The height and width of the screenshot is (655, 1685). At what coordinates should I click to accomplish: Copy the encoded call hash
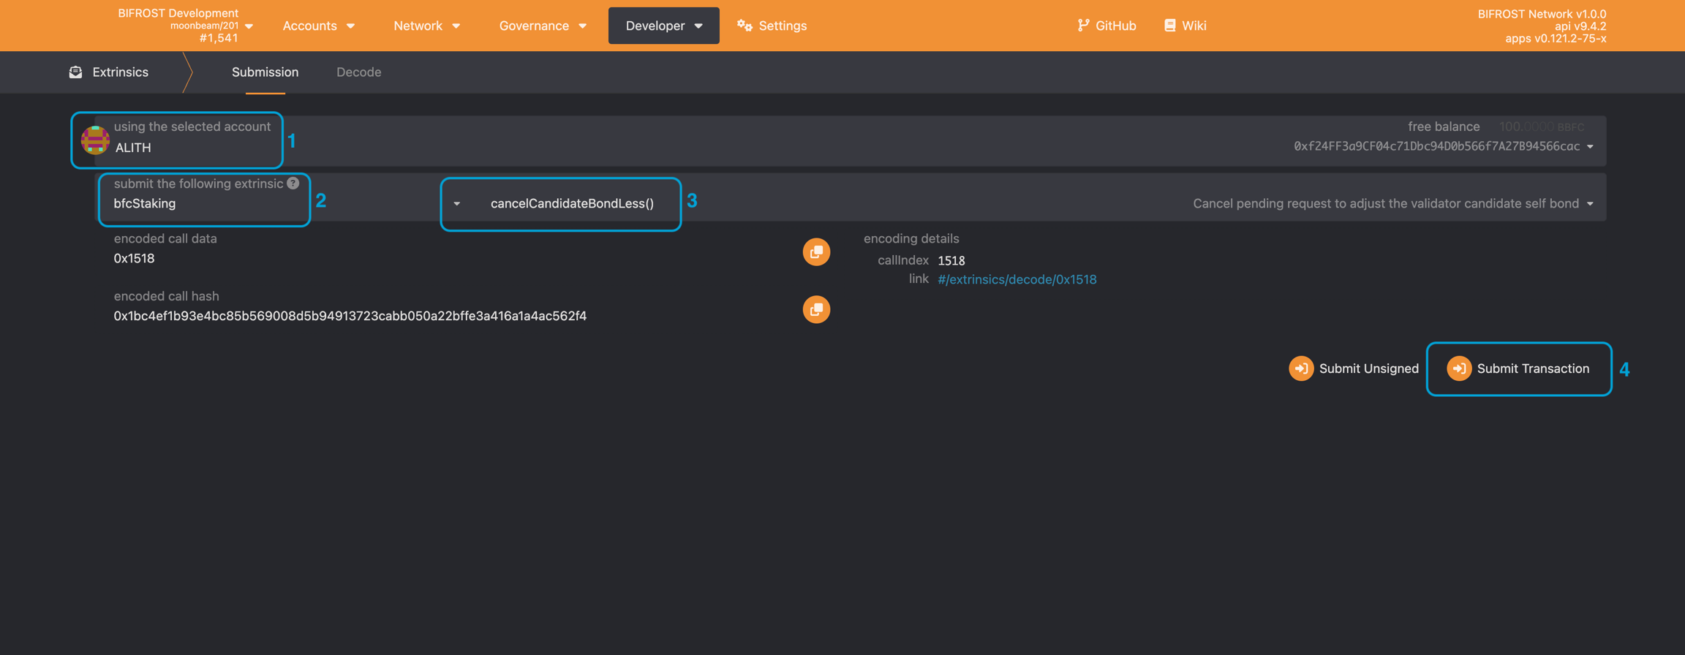point(816,310)
